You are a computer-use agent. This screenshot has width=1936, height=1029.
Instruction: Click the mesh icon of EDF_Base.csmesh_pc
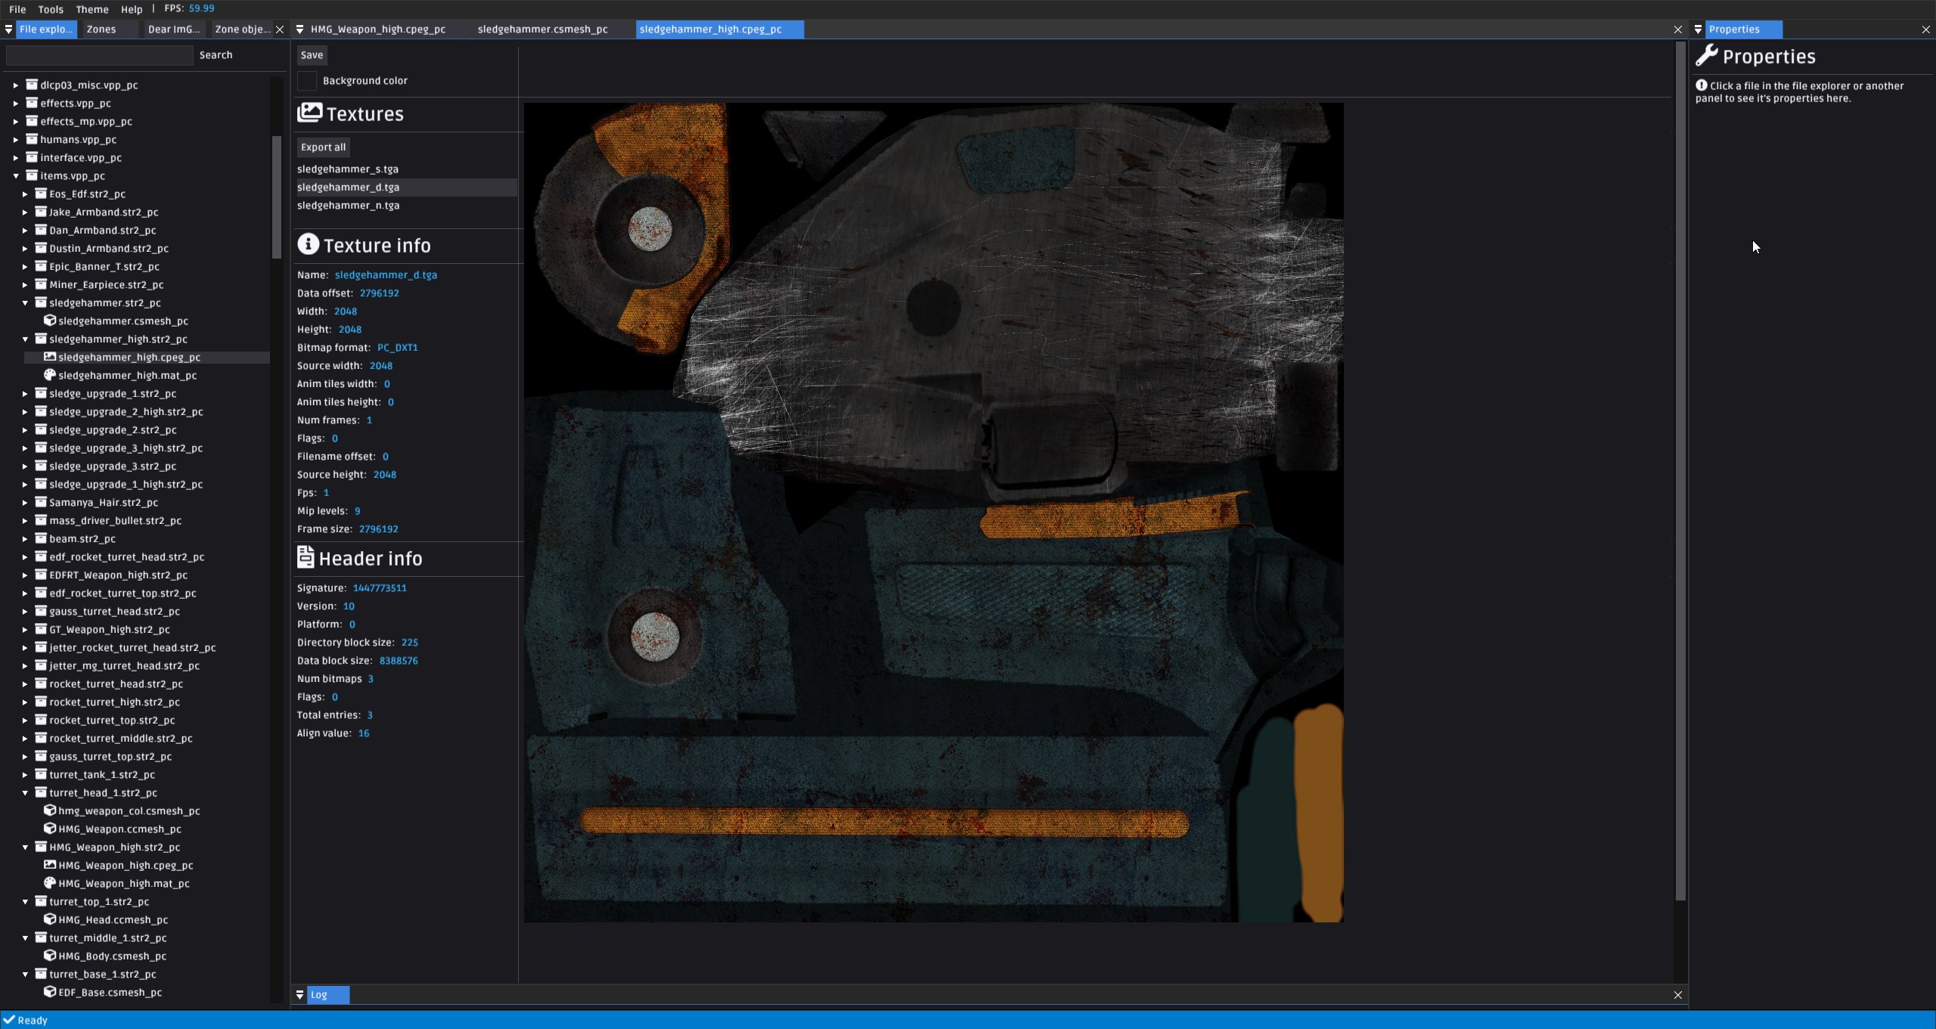click(x=50, y=992)
